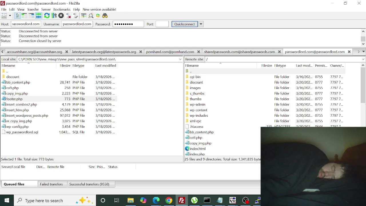
Task: Select remote cgi-bin folder
Action: coord(195,77)
